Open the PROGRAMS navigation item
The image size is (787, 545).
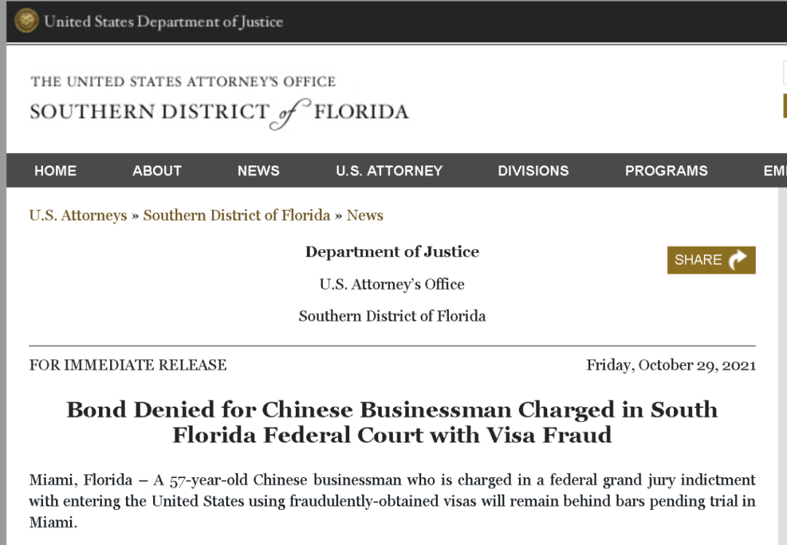tap(666, 170)
